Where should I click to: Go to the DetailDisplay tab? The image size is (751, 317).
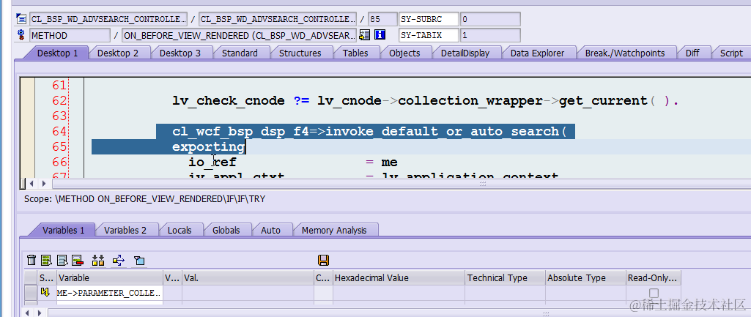465,53
